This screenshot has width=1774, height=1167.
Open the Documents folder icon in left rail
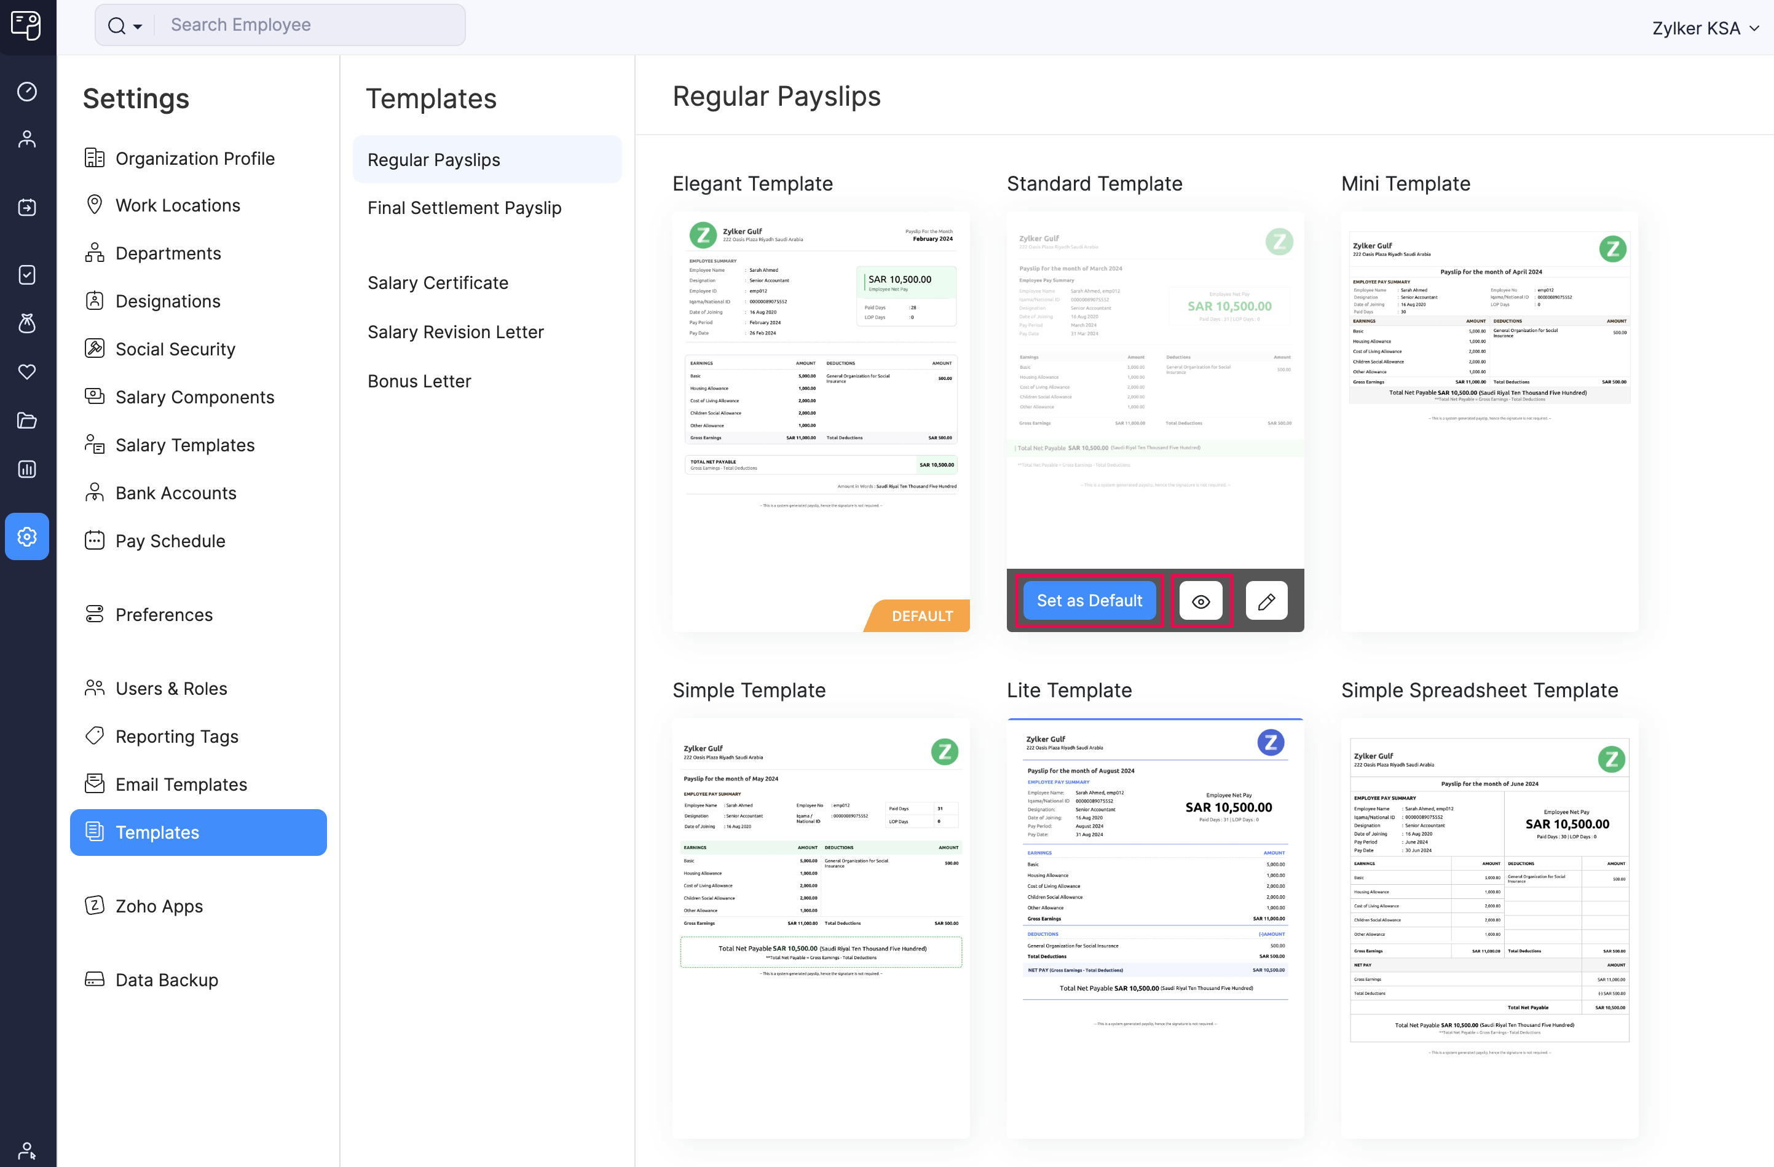[27, 421]
